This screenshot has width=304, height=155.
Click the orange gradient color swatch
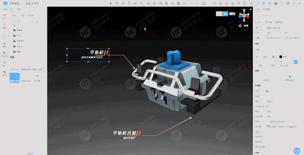268,127
